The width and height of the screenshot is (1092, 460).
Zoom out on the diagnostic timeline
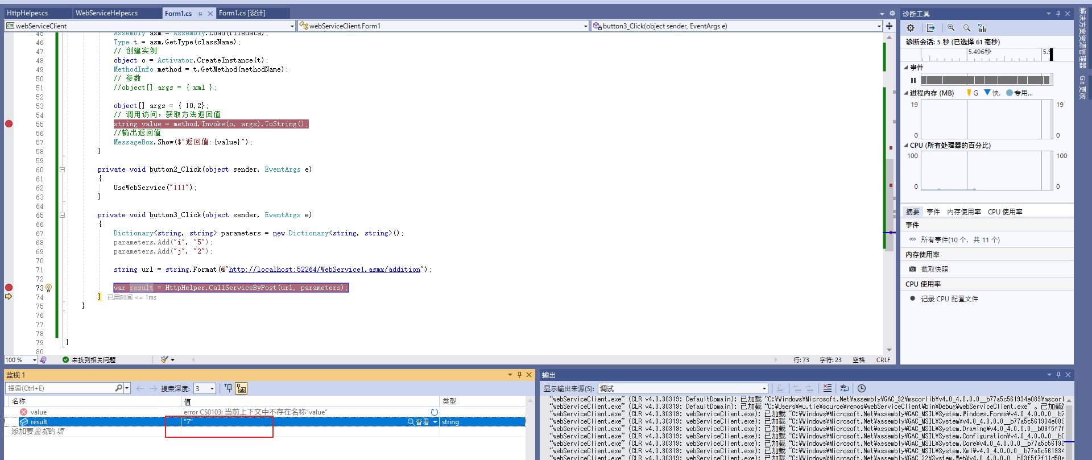point(966,28)
